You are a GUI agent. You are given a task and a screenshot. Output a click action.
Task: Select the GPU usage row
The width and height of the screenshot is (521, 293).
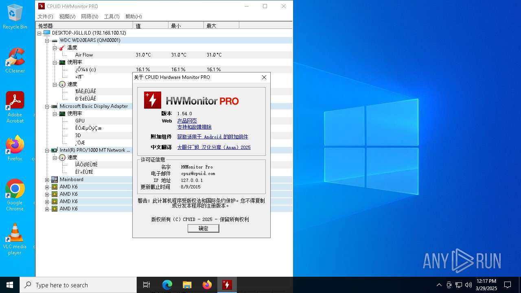[x=80, y=121]
